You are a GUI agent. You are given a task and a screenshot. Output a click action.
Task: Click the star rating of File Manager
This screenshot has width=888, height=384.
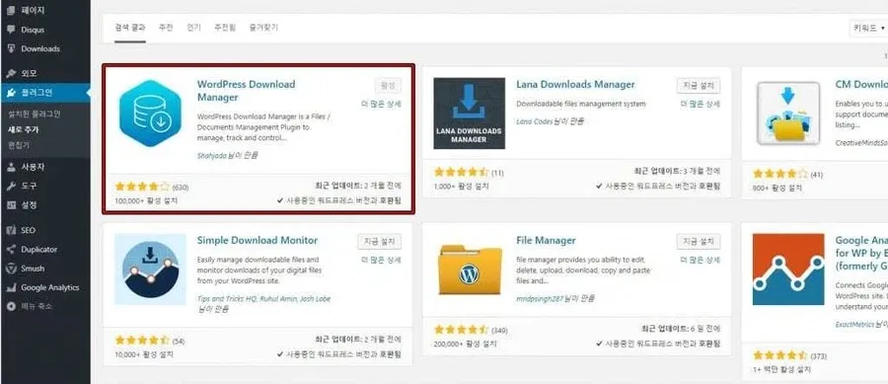(461, 329)
